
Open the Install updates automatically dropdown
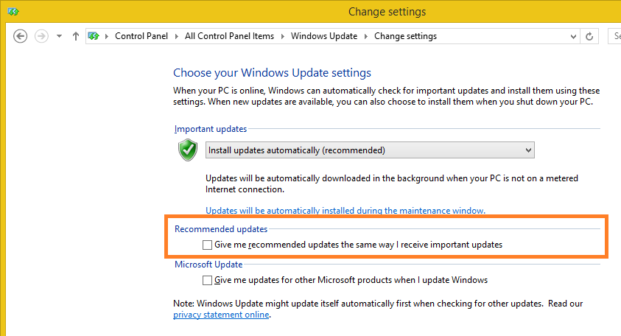click(370, 150)
